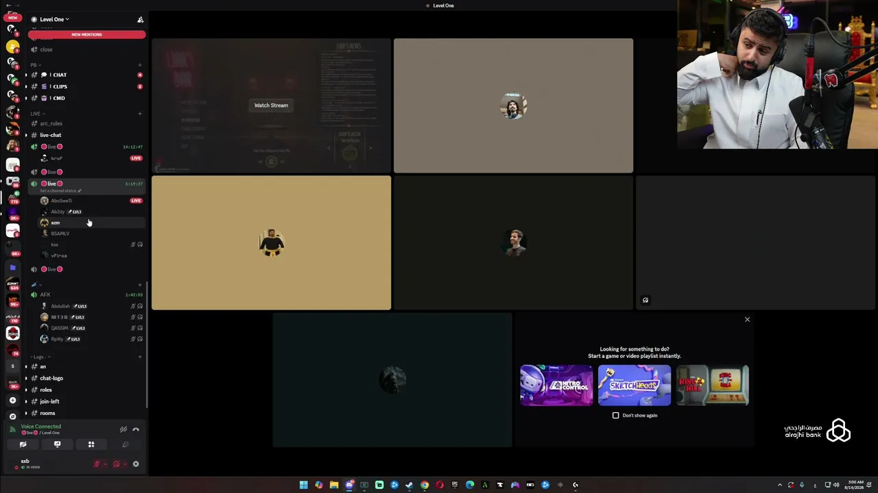Launch the King of the Hill activity
The height and width of the screenshot is (493, 878).
(712, 385)
